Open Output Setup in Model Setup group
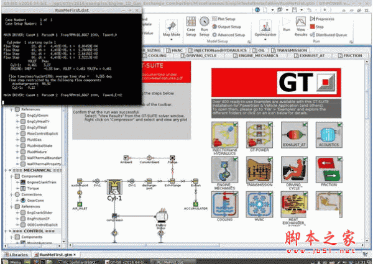373x264 pixels. (226, 27)
